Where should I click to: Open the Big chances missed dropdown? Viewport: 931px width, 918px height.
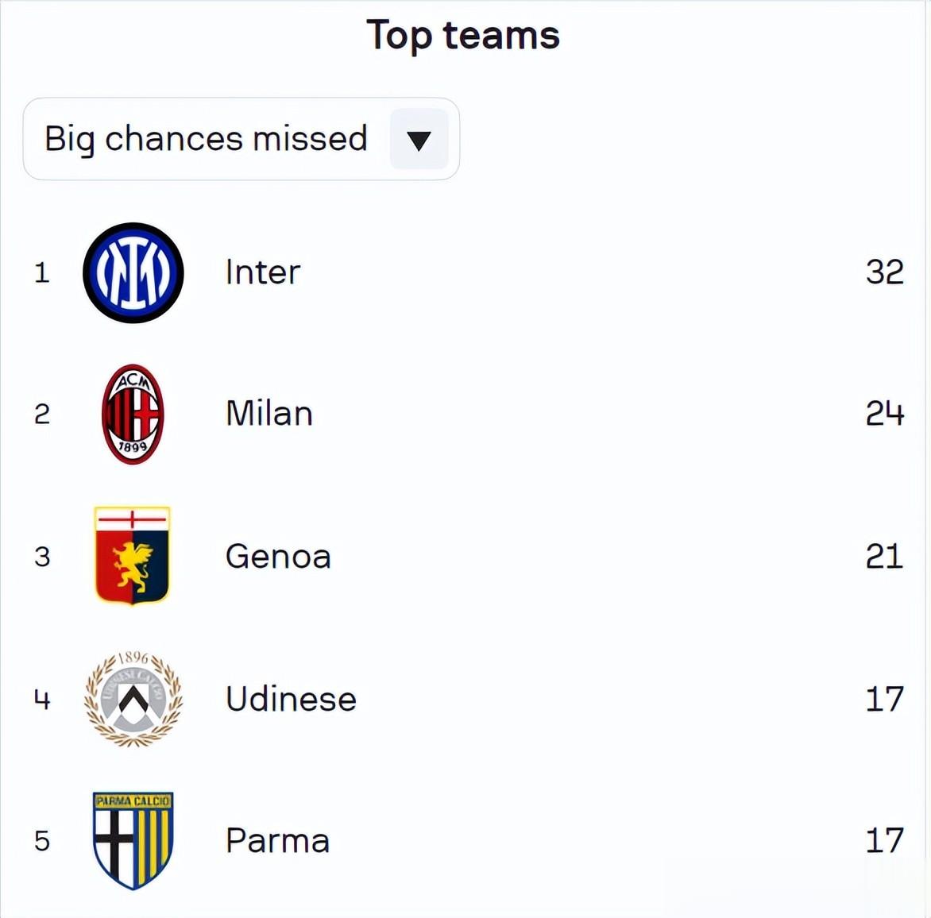pyautogui.click(x=207, y=139)
